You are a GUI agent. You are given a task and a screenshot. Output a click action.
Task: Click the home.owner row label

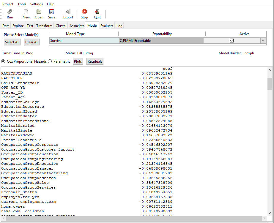(13, 206)
